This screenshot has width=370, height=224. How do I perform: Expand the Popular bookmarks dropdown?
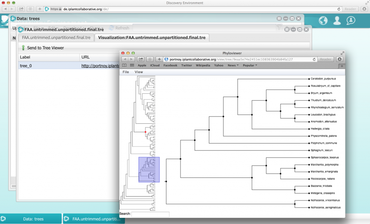[250, 65]
